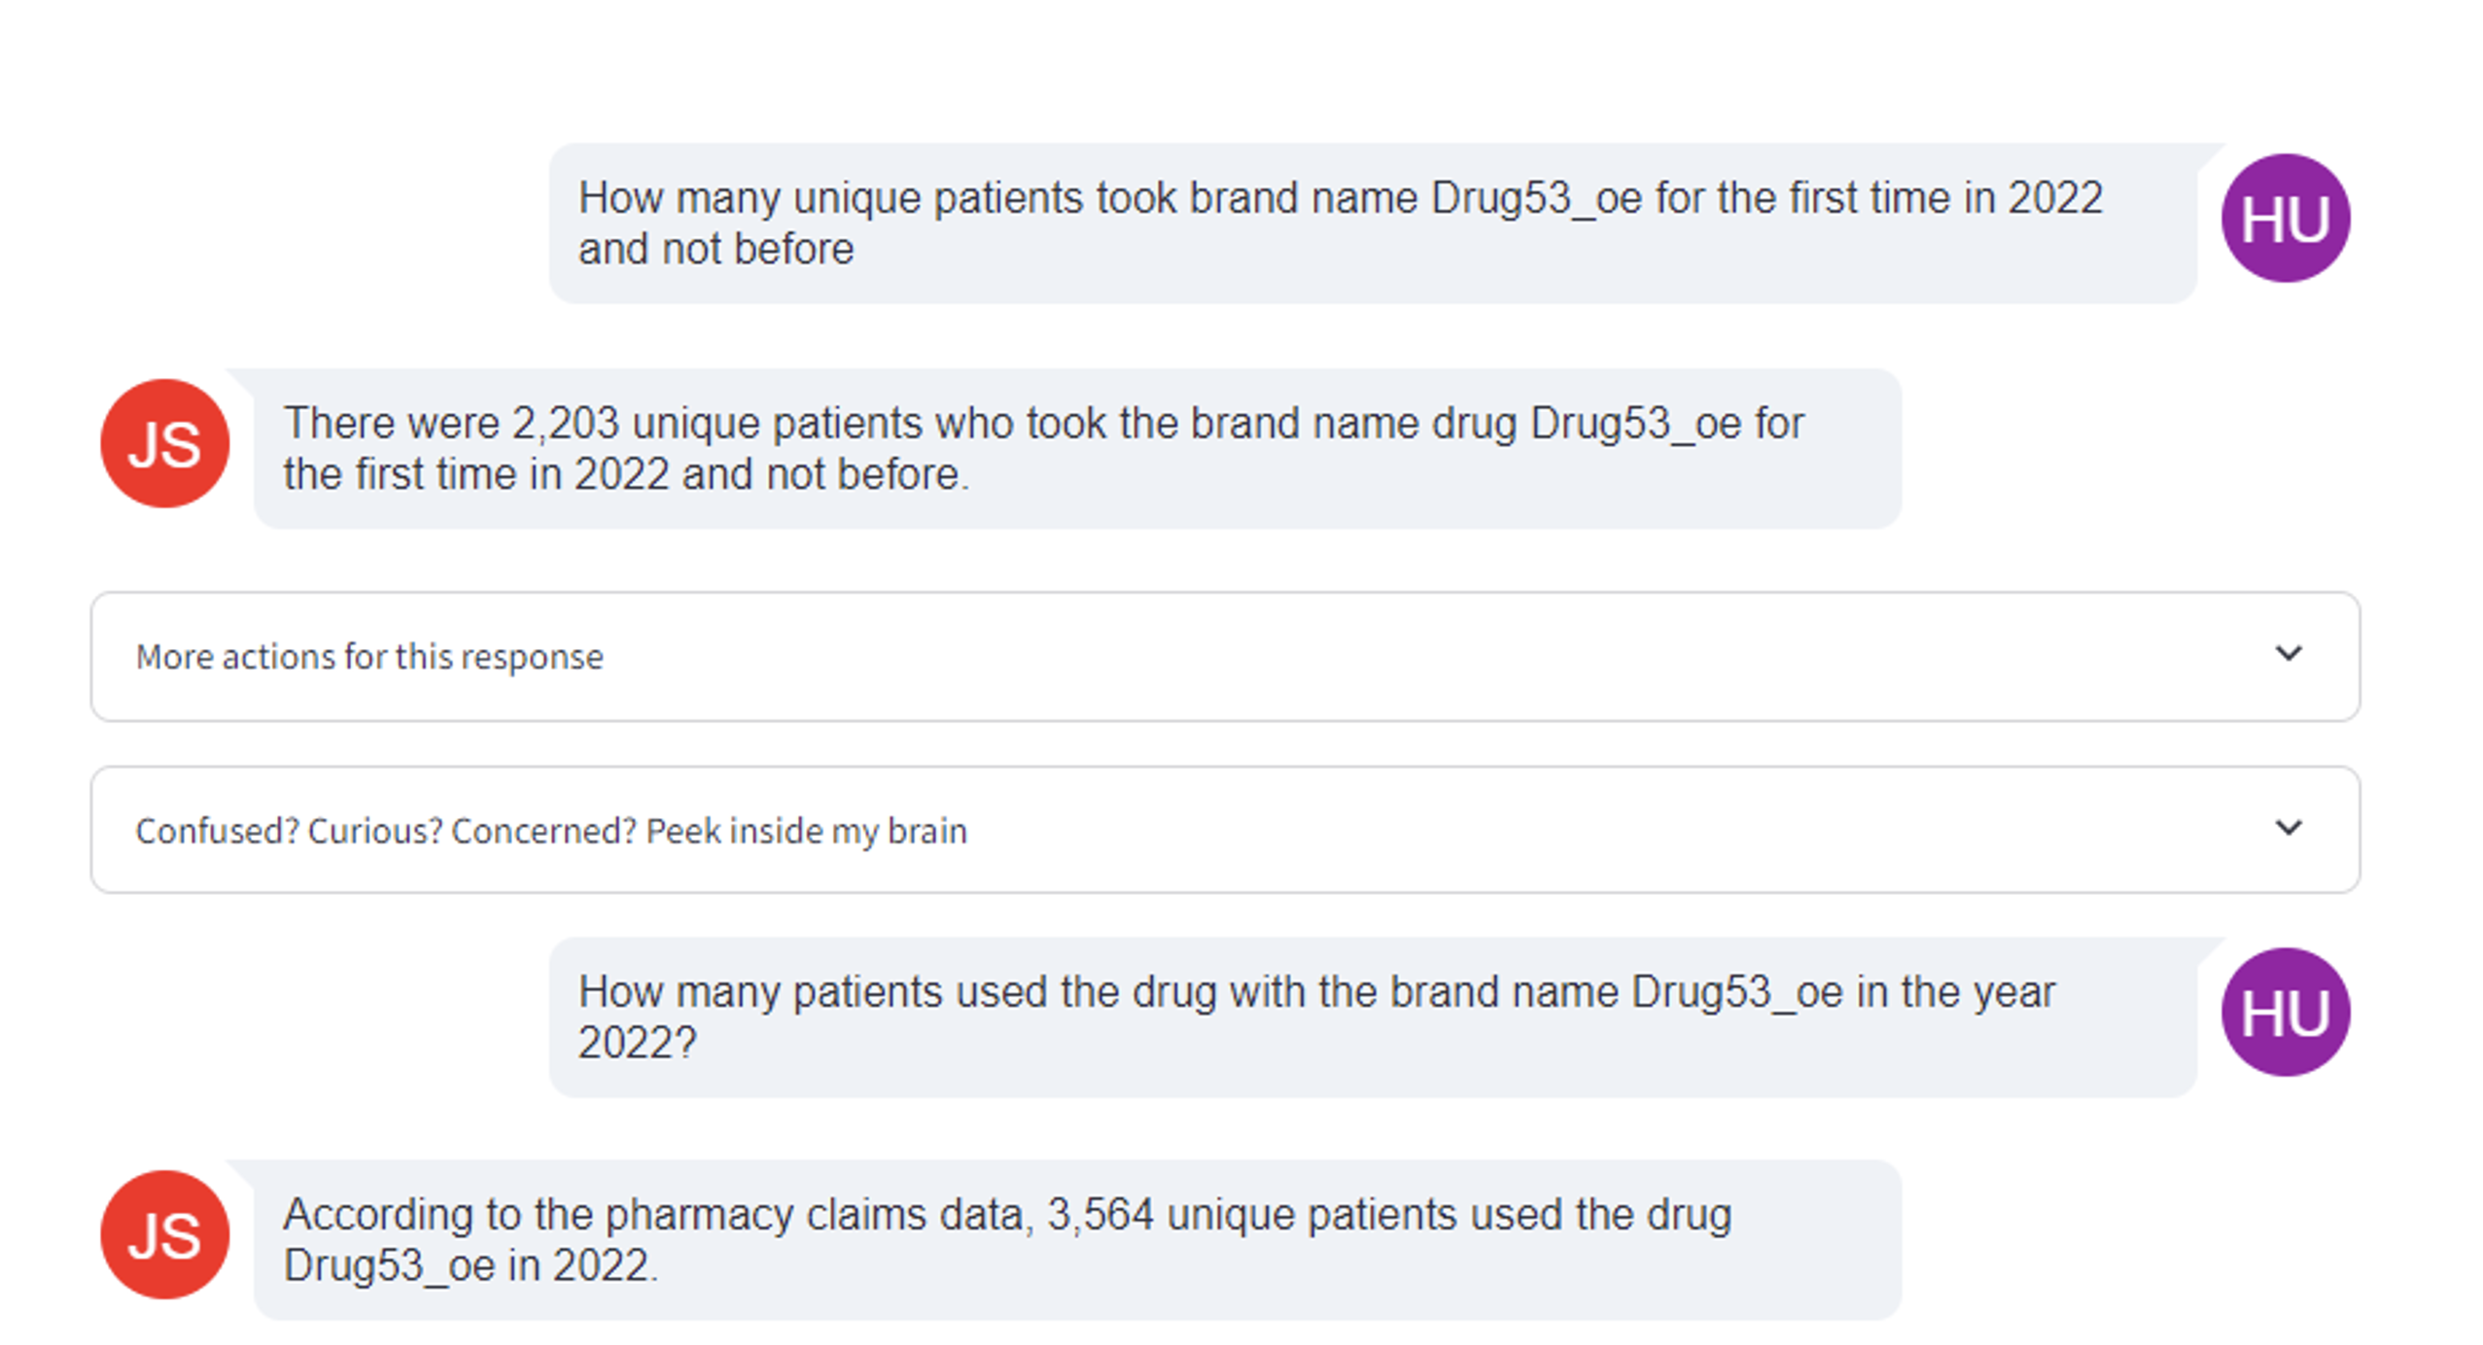
Task: Click the HU avatar beside the first question
Action: 2284,219
